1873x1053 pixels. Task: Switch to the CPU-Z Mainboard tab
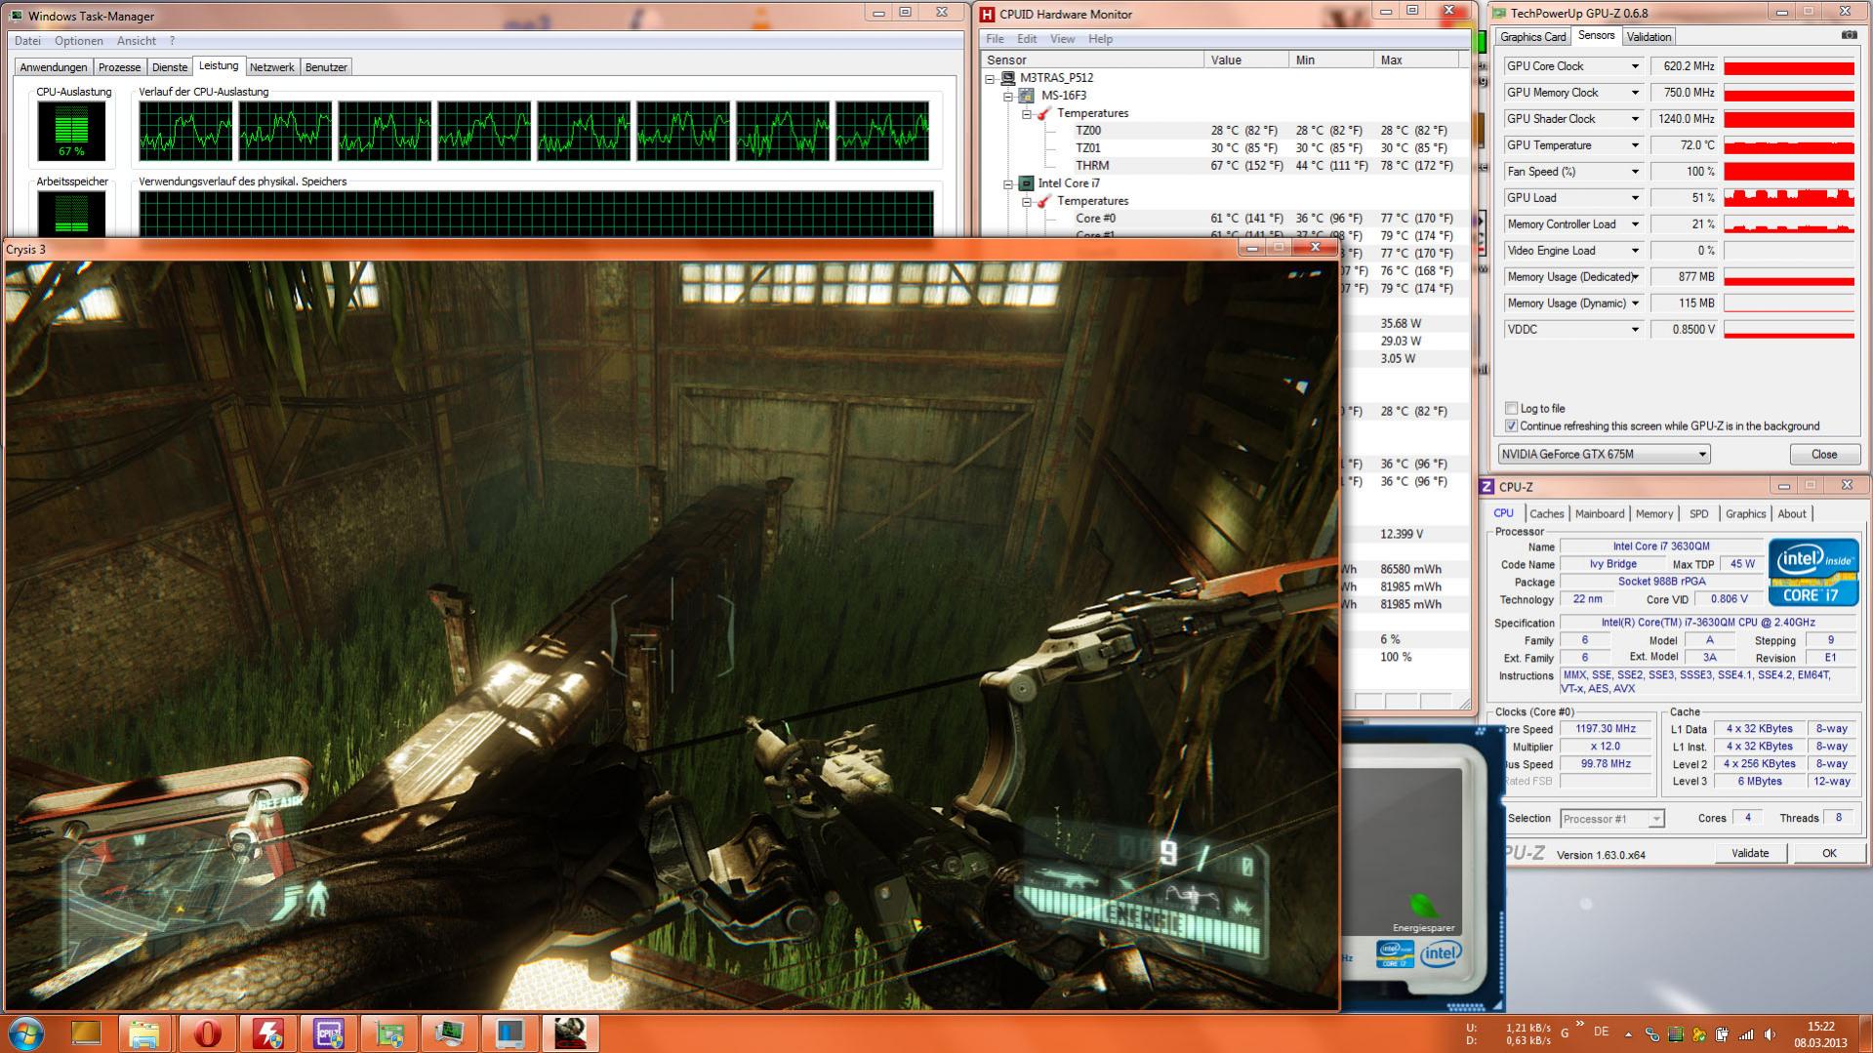click(1600, 514)
